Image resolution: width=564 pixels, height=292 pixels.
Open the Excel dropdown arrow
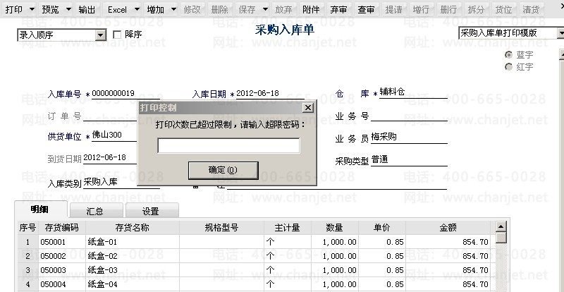tap(137, 10)
